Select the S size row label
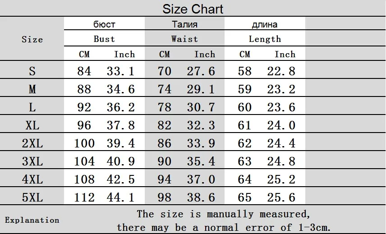Image resolution: width=386 pixels, height=234 pixels. click(32, 71)
